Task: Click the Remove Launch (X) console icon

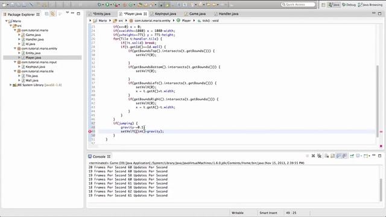Action: pos(313,156)
